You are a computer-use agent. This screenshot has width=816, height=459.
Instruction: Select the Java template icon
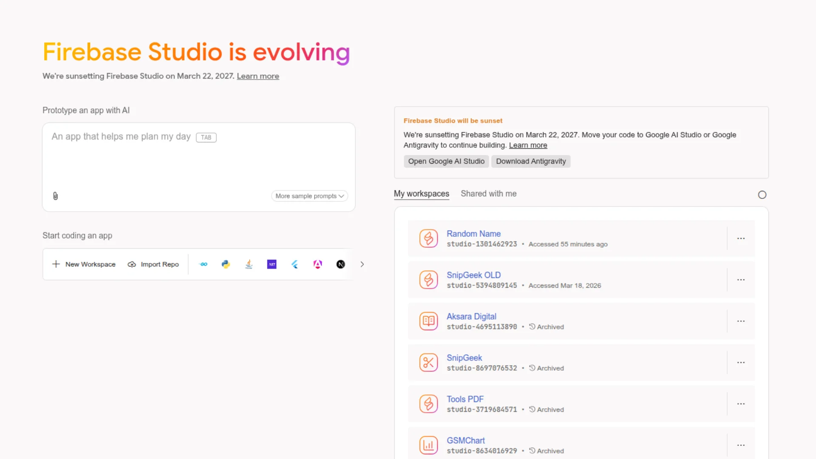click(x=249, y=264)
